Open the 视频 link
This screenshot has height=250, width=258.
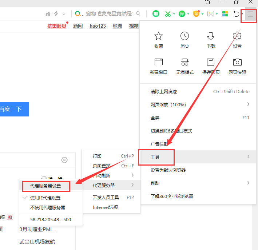tap(134, 26)
